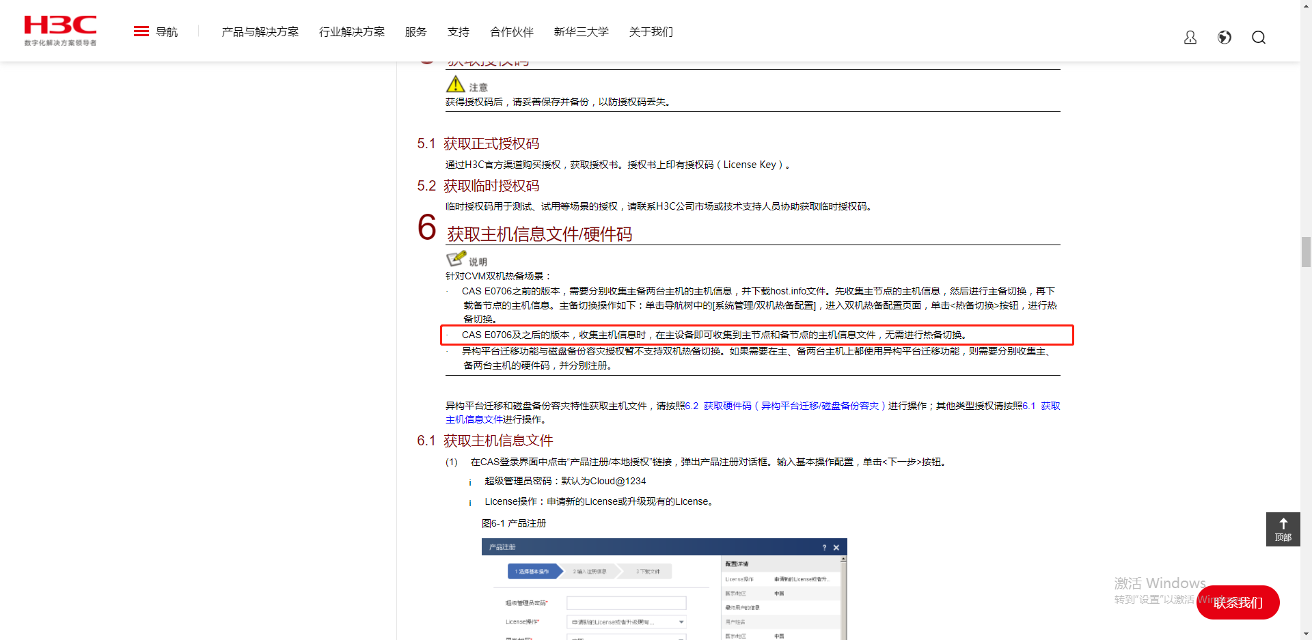Select the 服务 menu item
1312x640 pixels.
(x=416, y=32)
